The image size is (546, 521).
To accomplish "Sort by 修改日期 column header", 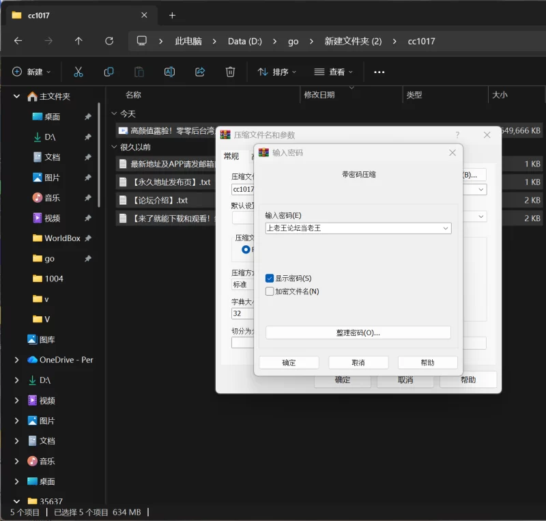I will pos(319,95).
